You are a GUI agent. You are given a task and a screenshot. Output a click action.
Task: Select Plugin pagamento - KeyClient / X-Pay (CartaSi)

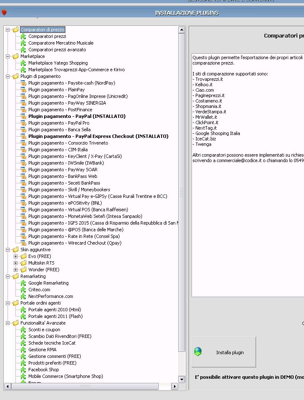tap(75, 156)
